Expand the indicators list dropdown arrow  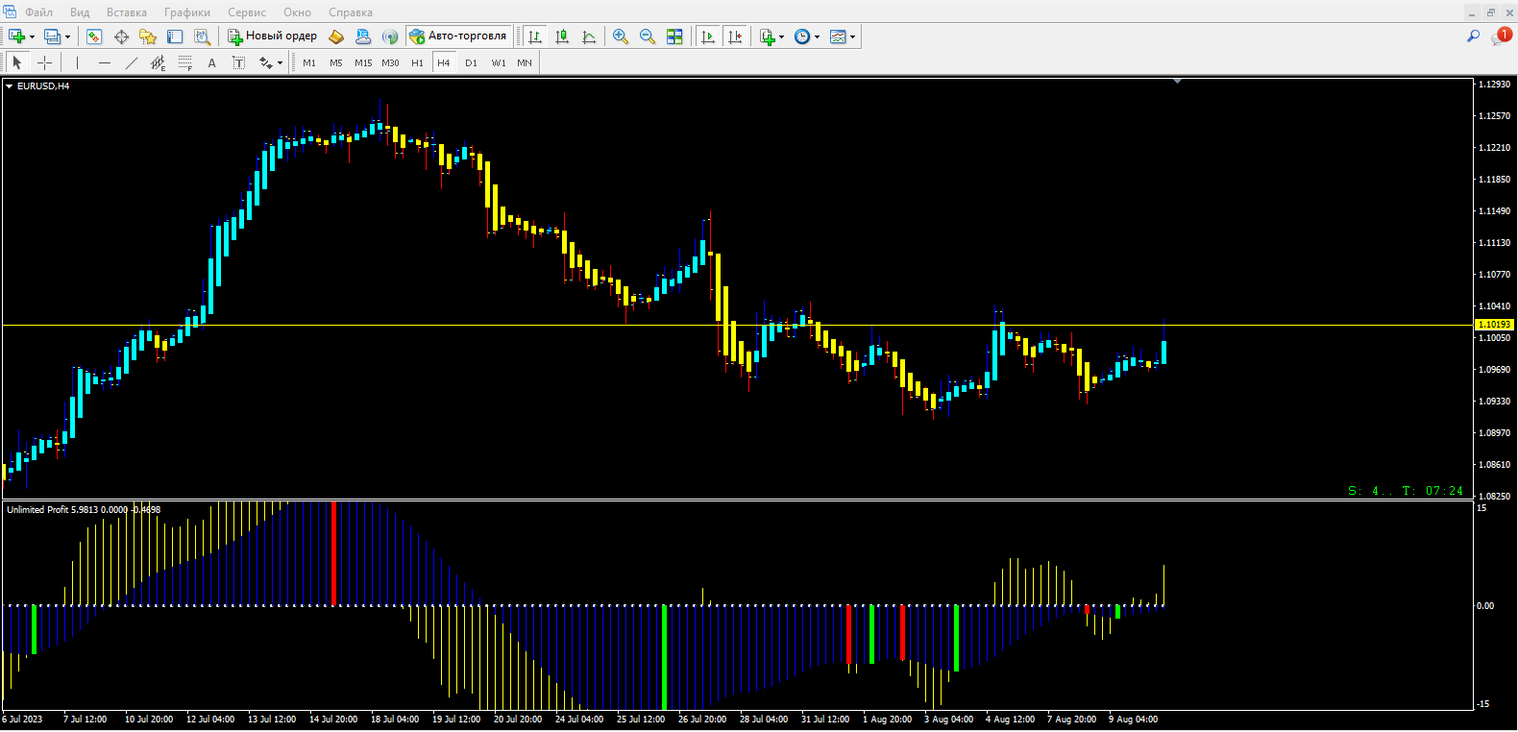pos(781,37)
